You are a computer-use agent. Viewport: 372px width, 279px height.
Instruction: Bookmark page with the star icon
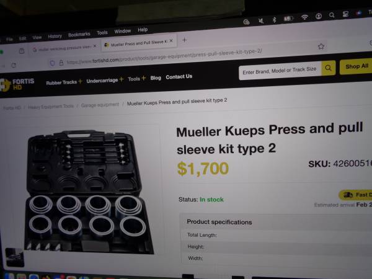321,46
